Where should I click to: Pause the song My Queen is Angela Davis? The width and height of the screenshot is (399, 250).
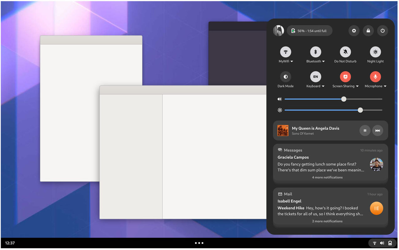click(365, 131)
